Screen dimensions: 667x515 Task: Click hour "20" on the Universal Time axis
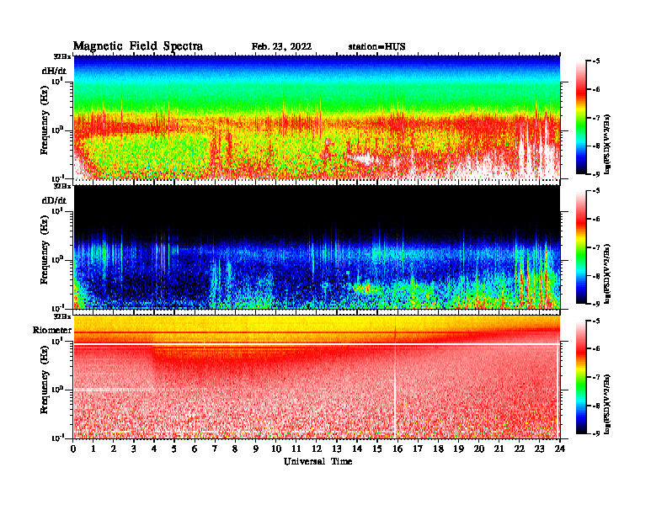tap(479, 449)
